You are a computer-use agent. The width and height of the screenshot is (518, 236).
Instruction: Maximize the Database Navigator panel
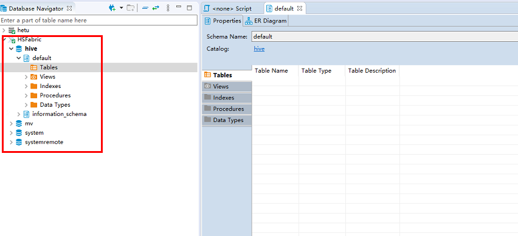pyautogui.click(x=189, y=7)
